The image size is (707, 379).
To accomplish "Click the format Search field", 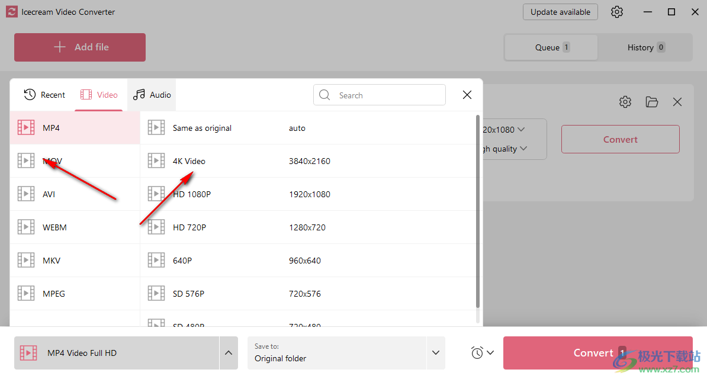I will tap(379, 95).
